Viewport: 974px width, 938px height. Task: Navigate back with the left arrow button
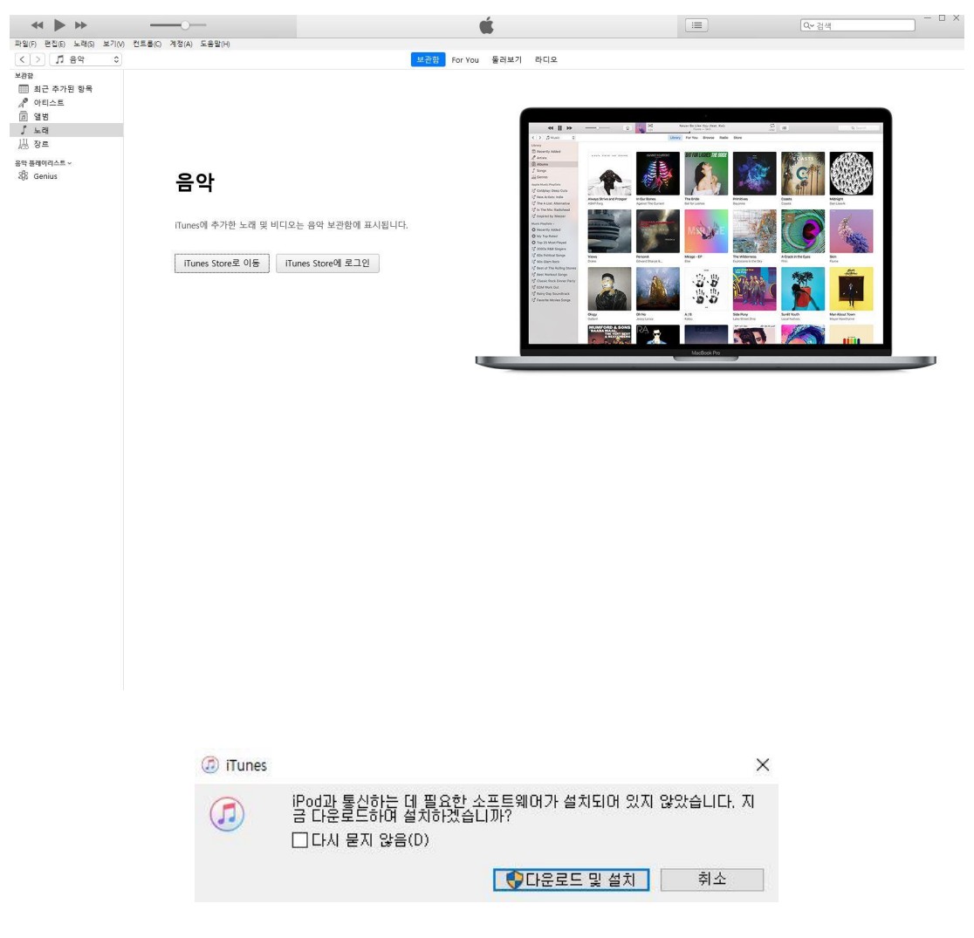tap(22, 59)
